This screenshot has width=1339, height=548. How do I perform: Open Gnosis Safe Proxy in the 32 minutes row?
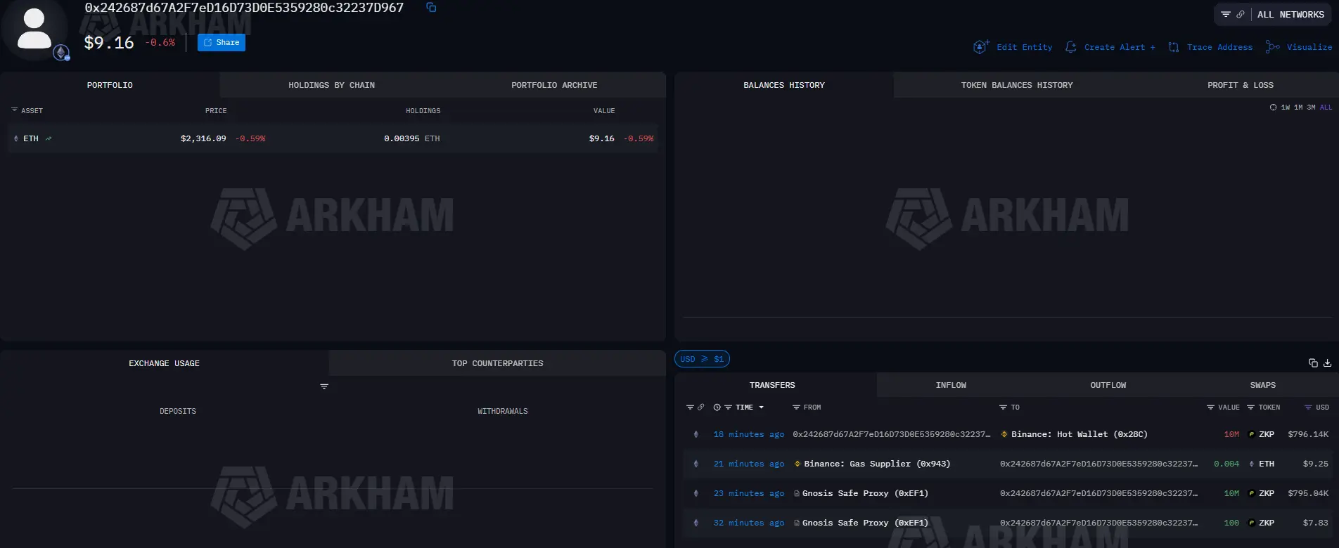tap(865, 523)
